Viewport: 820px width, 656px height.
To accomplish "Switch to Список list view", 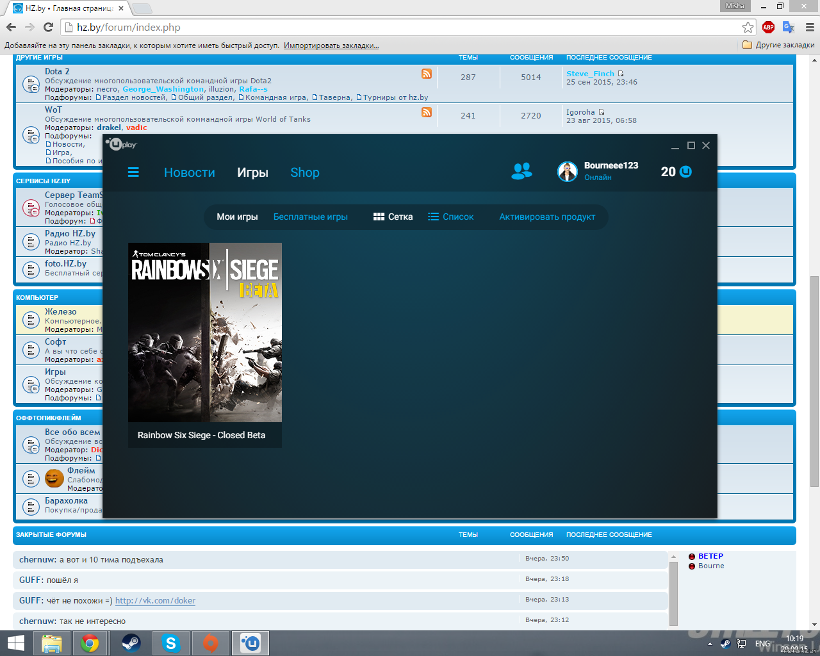I will (x=451, y=217).
